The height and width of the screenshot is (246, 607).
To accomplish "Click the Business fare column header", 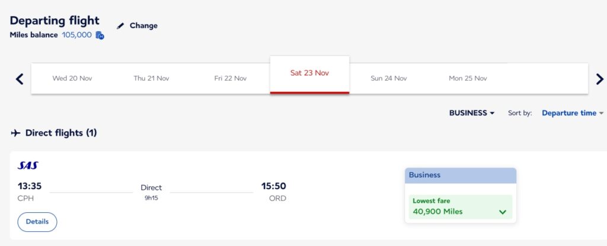I will 461,175.
